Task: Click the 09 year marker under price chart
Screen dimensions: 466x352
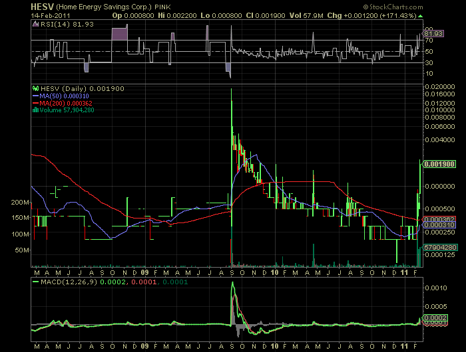Action: (x=144, y=272)
